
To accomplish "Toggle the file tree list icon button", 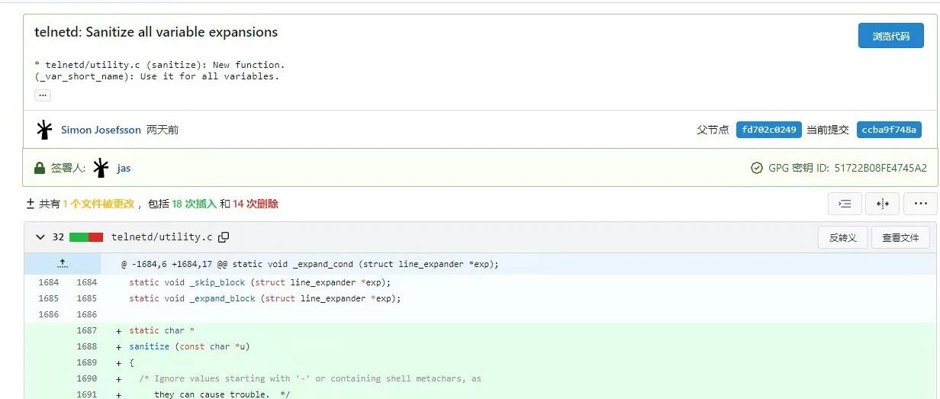I will coord(845,204).
